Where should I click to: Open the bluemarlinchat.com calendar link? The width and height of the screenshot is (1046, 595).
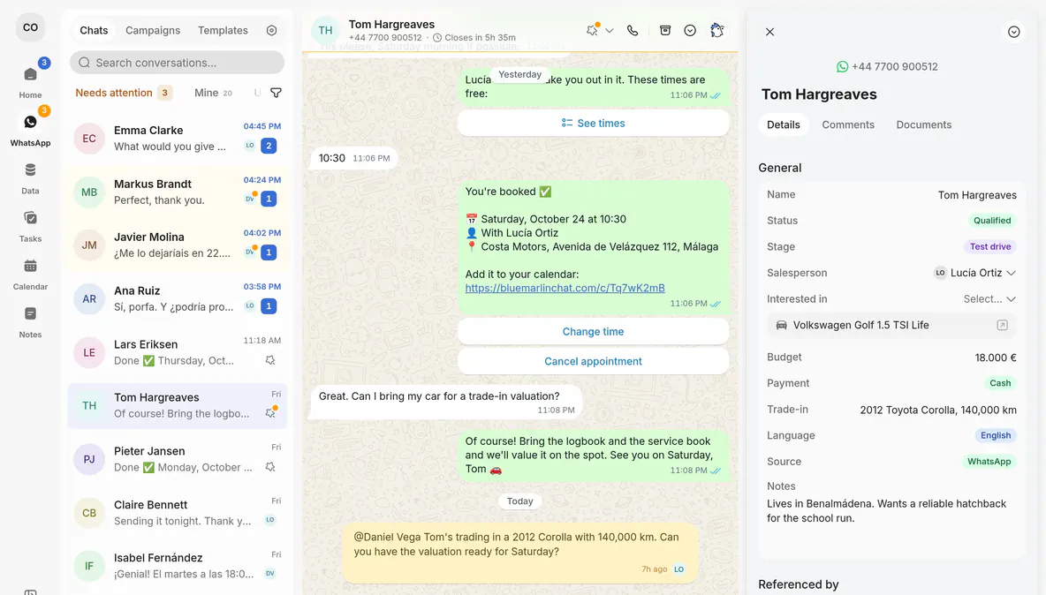[565, 288]
